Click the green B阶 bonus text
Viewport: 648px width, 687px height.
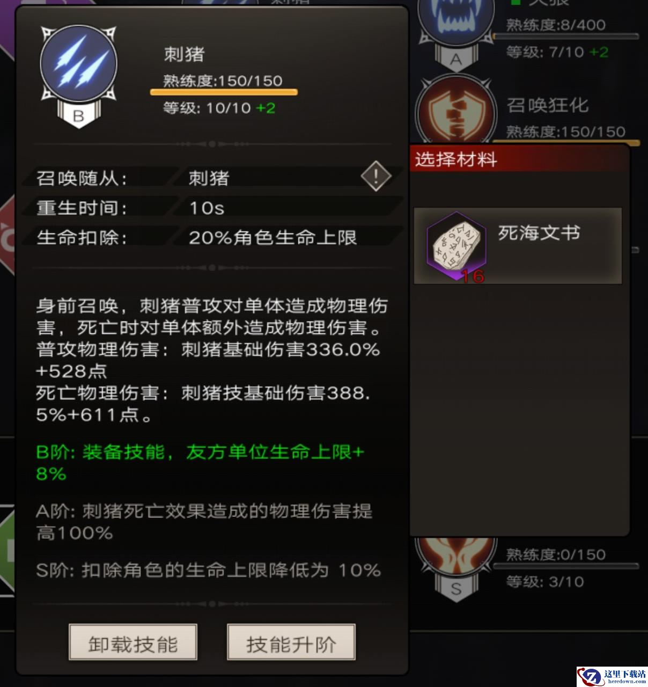(x=201, y=463)
